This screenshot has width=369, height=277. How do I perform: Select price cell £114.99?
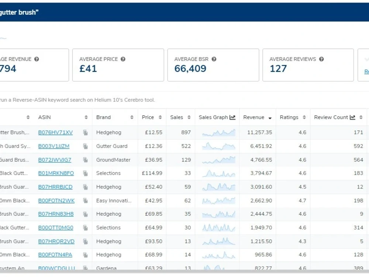pos(152,173)
